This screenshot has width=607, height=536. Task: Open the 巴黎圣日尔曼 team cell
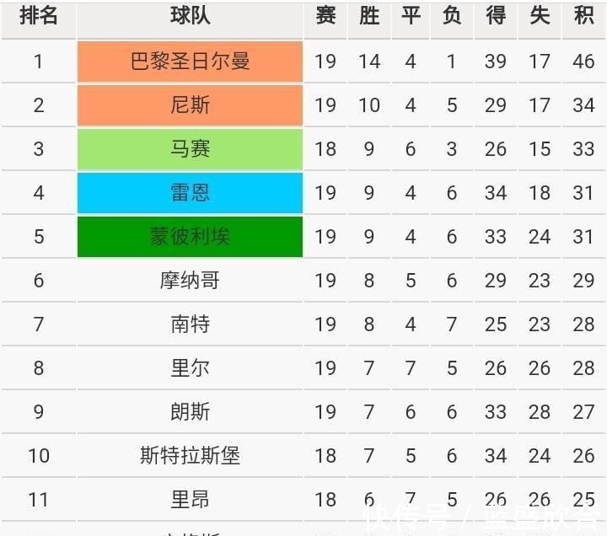click(x=190, y=62)
